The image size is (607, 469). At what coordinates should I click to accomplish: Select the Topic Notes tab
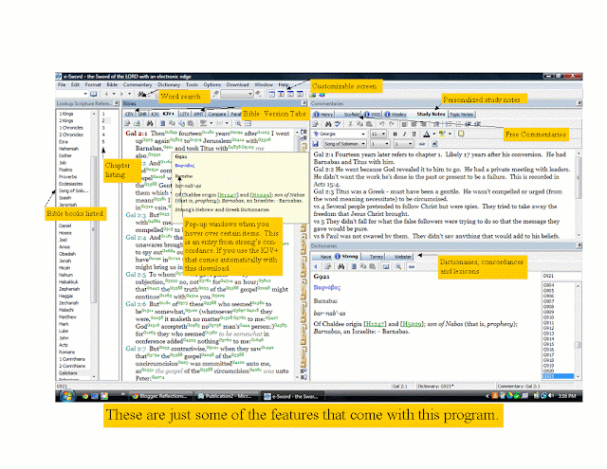coord(462,115)
